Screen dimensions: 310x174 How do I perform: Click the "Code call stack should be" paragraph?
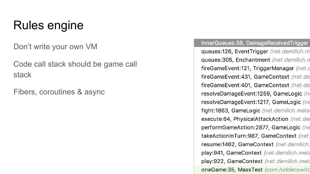tap(75, 69)
